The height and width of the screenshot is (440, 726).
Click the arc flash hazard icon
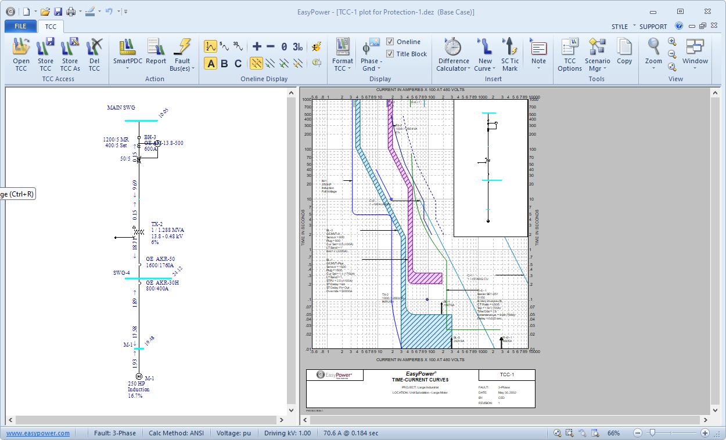click(x=317, y=46)
